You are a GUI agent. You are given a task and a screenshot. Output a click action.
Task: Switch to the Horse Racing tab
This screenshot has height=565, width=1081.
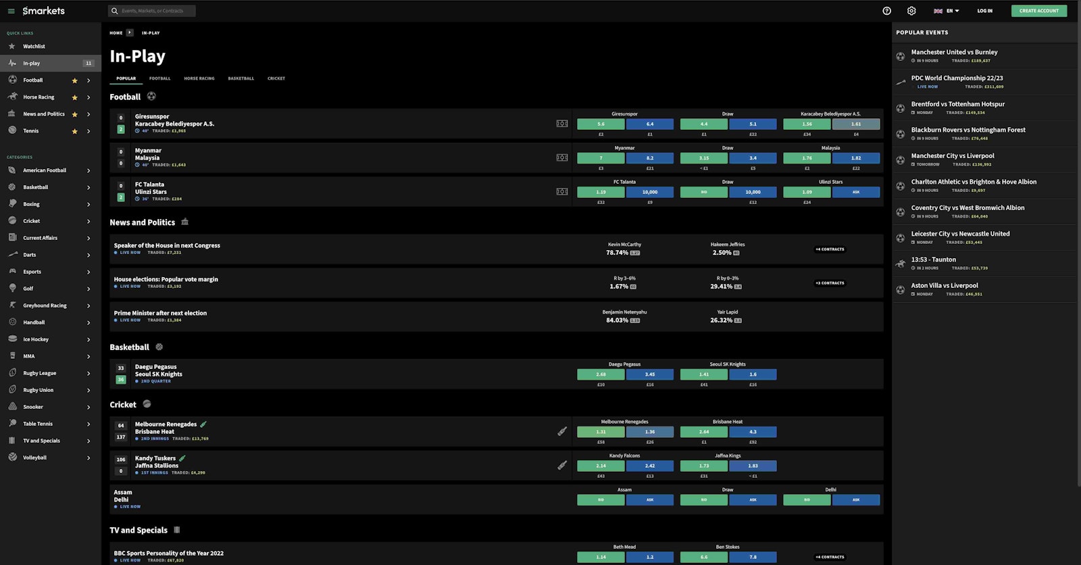pyautogui.click(x=199, y=78)
